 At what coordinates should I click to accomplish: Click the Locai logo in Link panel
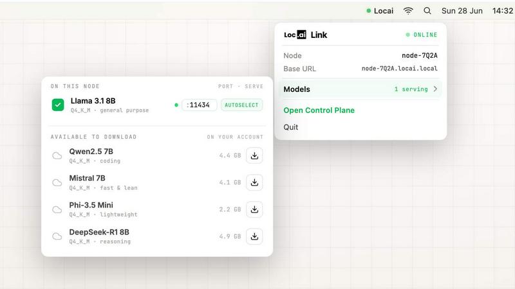tap(295, 35)
